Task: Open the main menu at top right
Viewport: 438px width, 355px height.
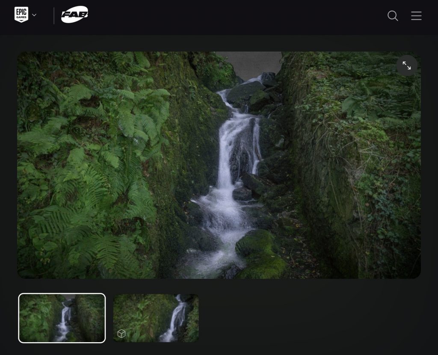Action: coord(416,16)
